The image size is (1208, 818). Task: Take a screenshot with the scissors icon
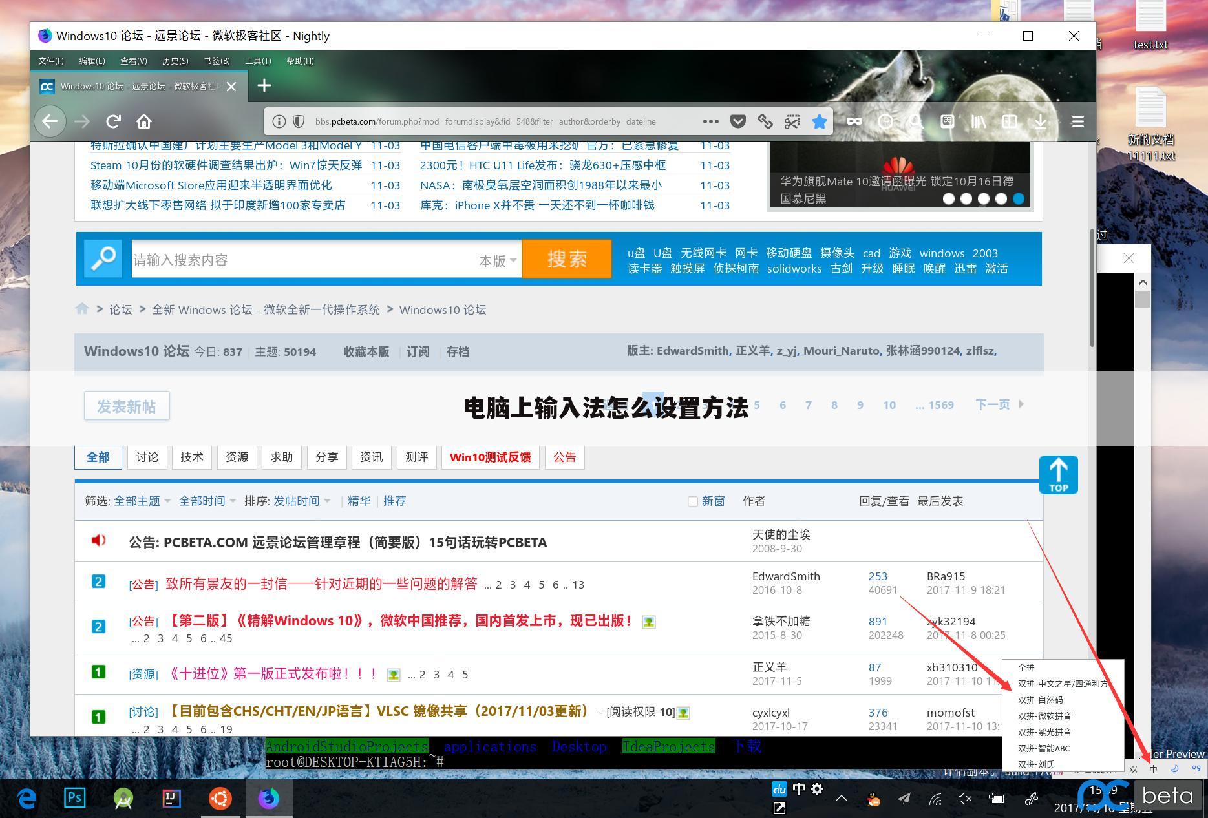pos(792,121)
